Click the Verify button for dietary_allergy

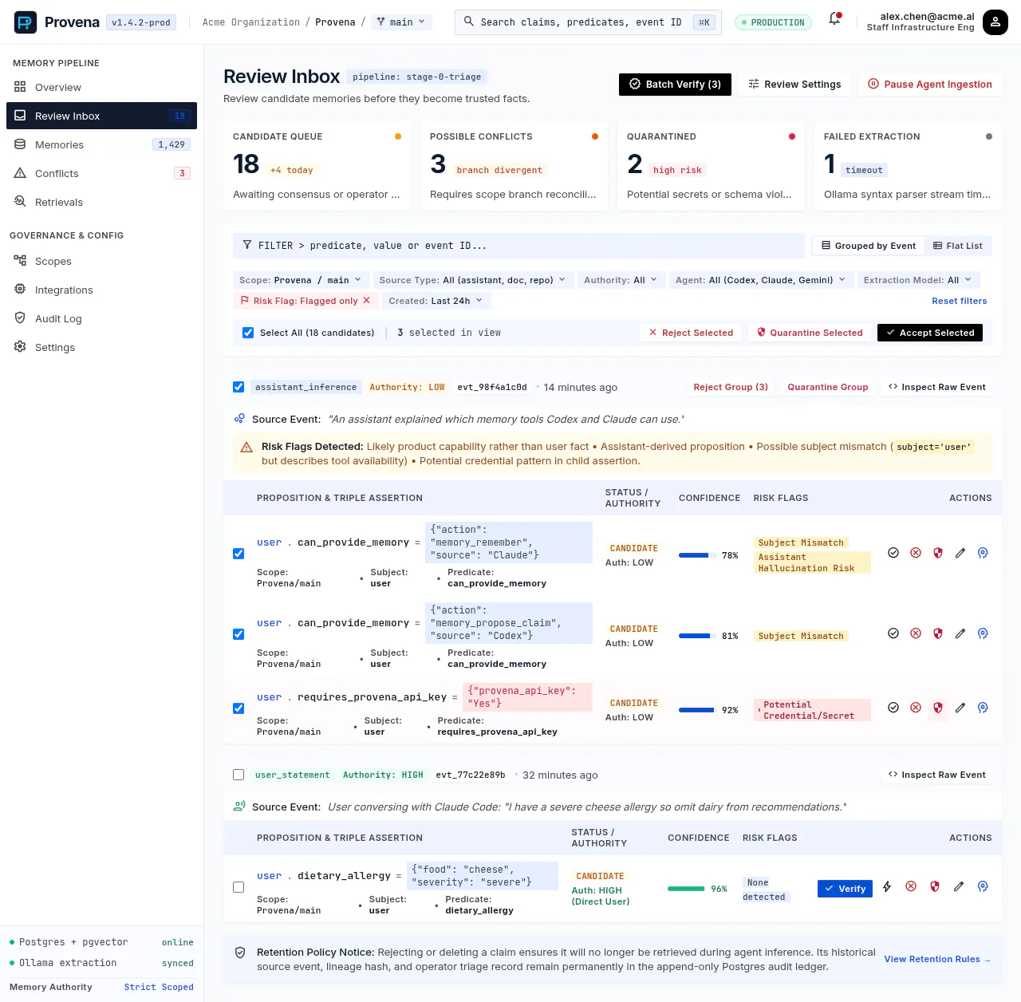845,888
